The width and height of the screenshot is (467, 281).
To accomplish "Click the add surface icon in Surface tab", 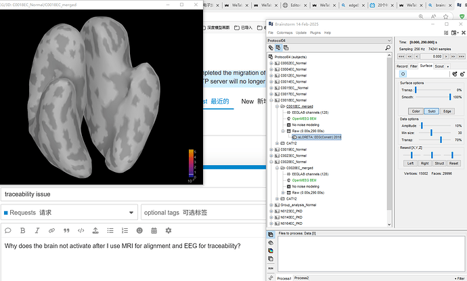I will click(x=455, y=74).
